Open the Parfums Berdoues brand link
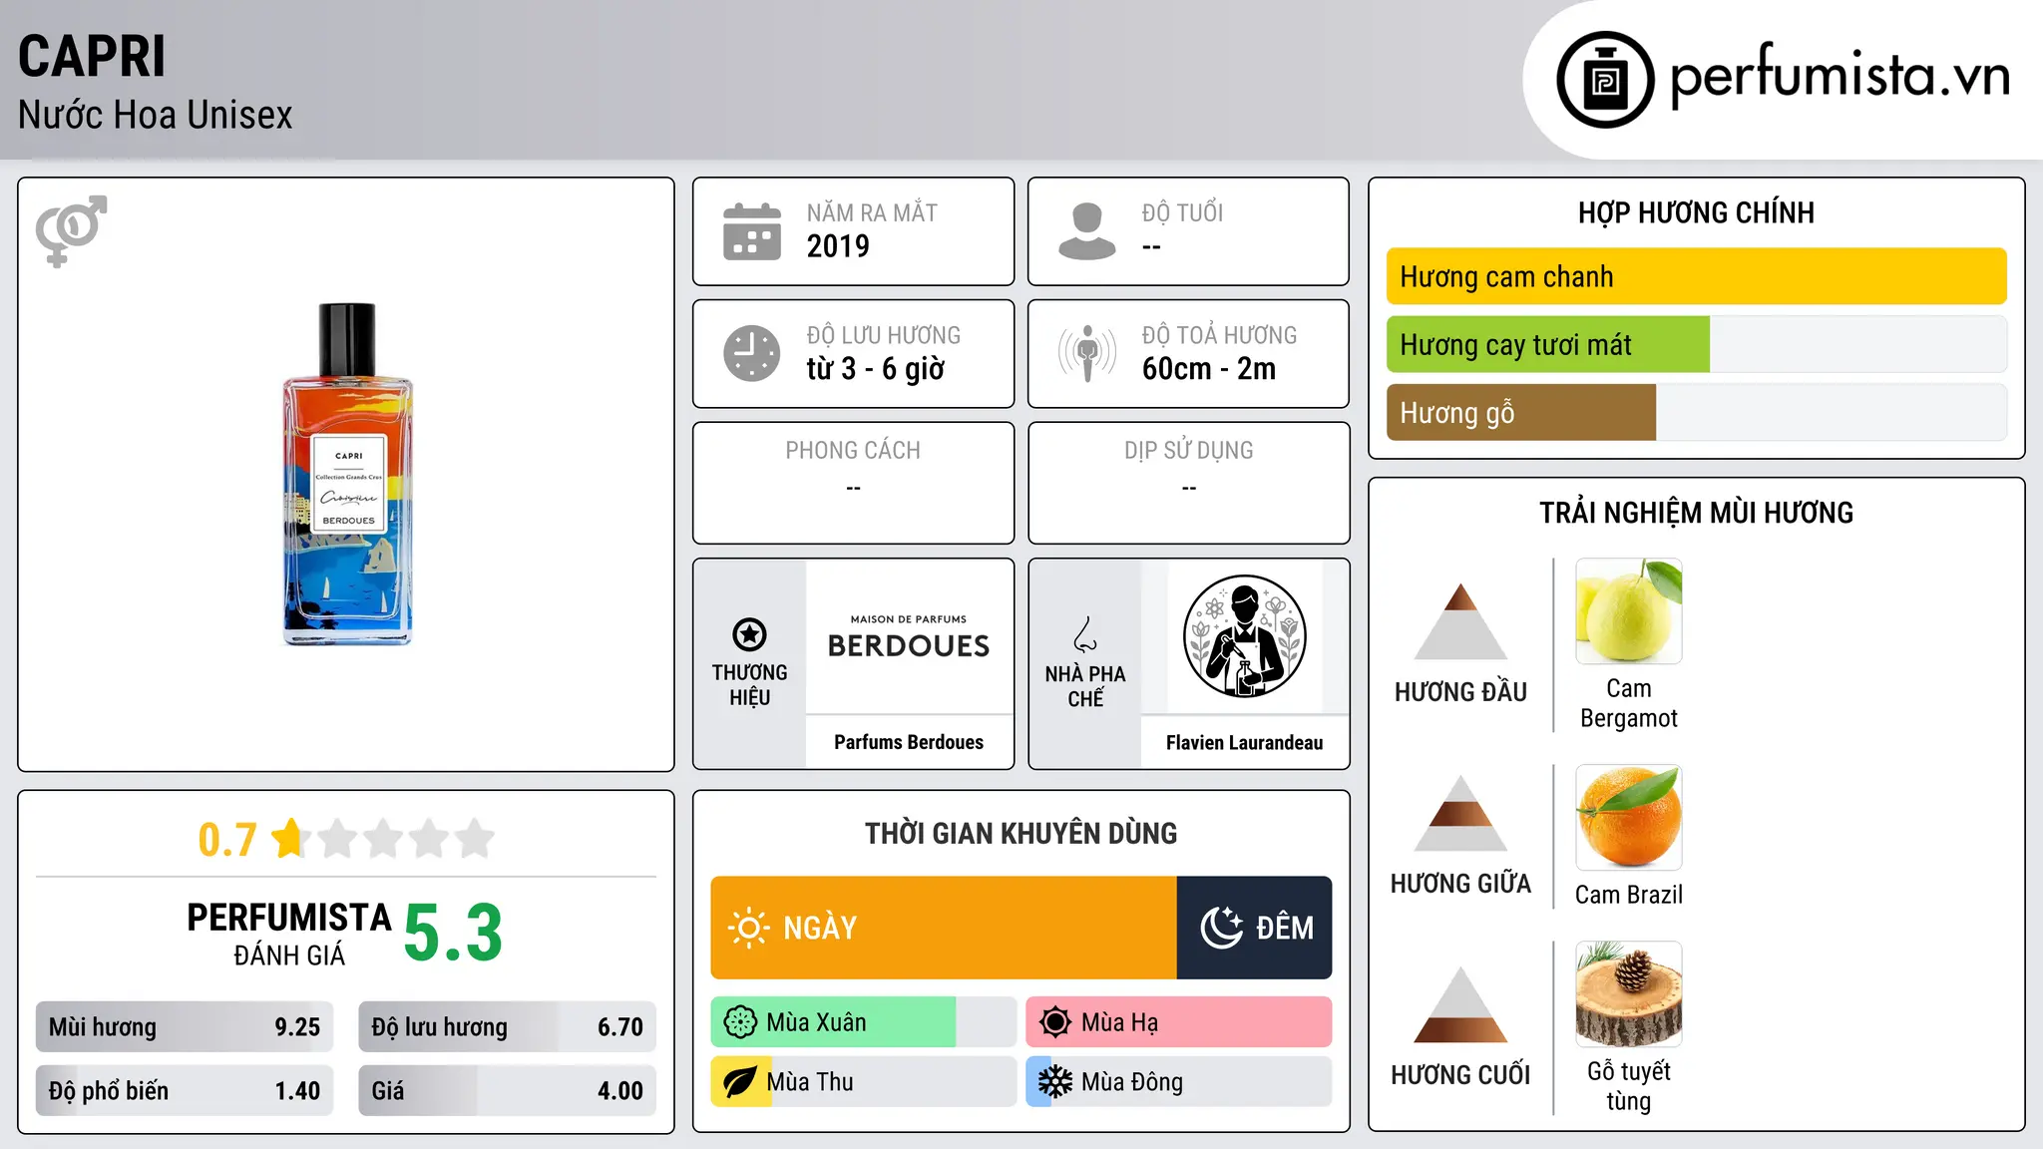This screenshot has width=2043, height=1149. pyautogui.click(x=909, y=742)
